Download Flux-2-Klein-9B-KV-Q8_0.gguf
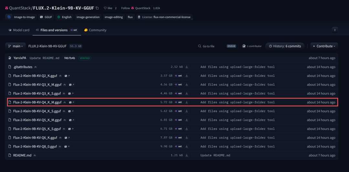Image resolution: width=349 pixels, height=172 pixels. pyautogui.click(x=187, y=147)
